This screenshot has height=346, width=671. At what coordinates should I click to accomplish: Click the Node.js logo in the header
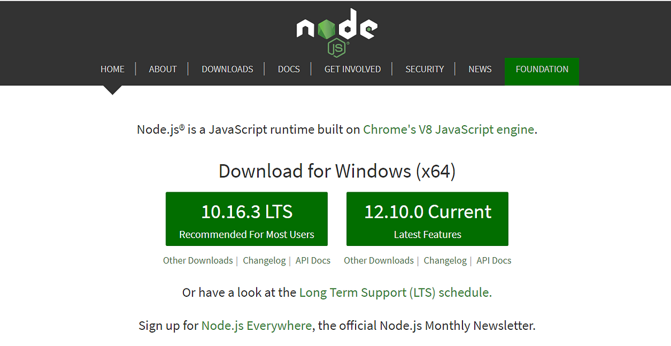click(x=337, y=32)
